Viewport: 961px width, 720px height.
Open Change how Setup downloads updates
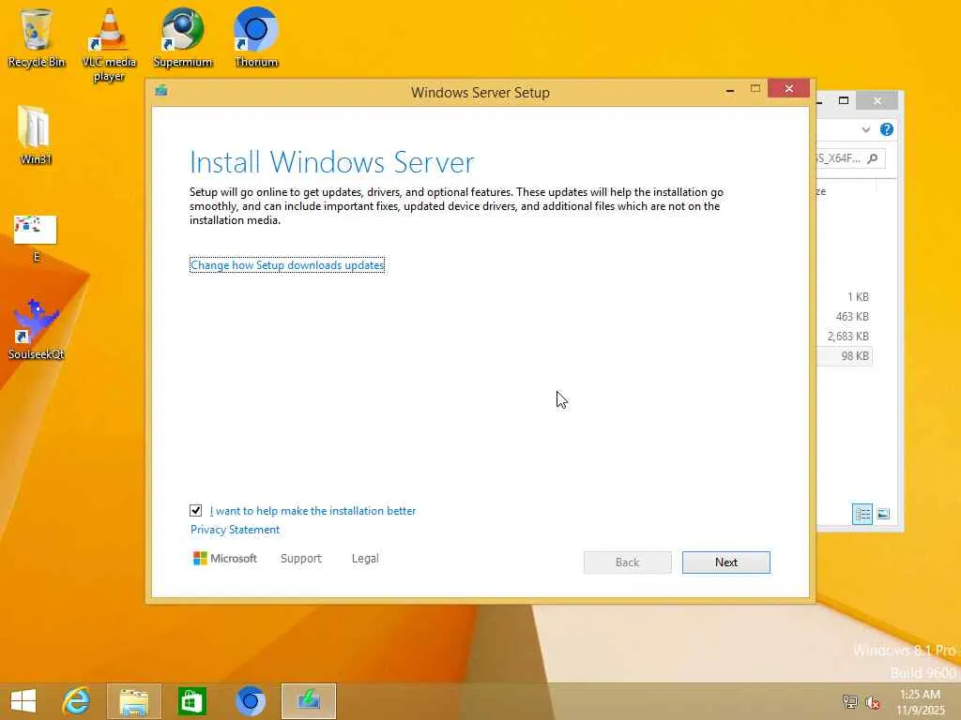coord(287,265)
